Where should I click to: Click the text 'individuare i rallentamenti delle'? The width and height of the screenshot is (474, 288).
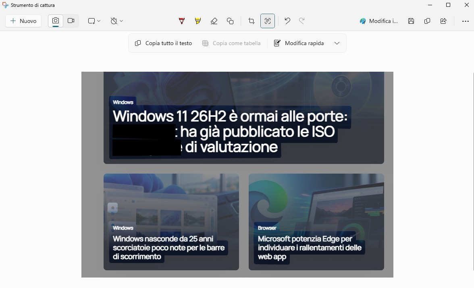point(310,248)
